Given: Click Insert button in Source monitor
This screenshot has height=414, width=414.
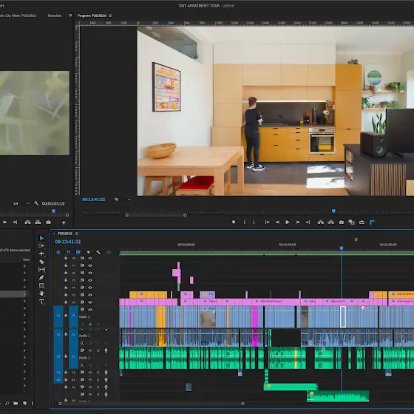Looking at the screenshot, I should click(27, 223).
